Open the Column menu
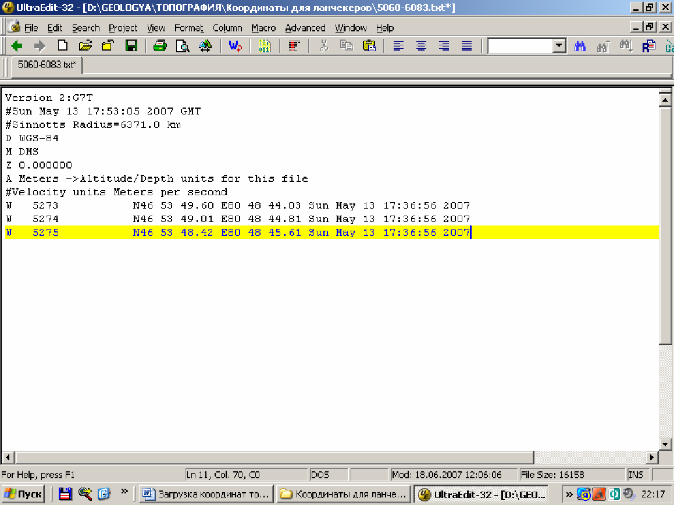This screenshot has height=505, width=674. [x=227, y=28]
